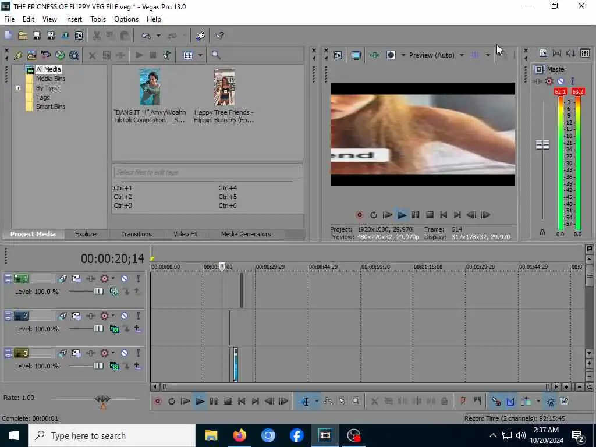596x447 pixels.
Task: Save the project with the disk icon
Action: point(37,36)
